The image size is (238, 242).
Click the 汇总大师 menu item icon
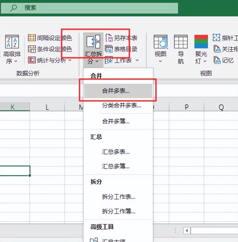coord(94,240)
